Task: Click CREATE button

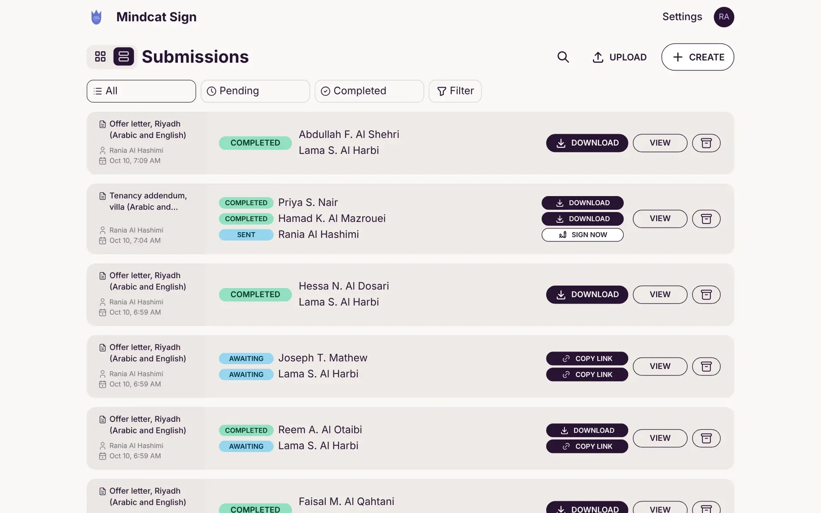Action: click(x=697, y=57)
